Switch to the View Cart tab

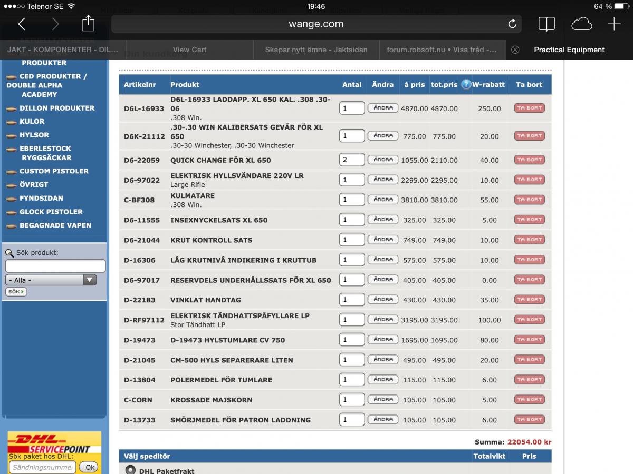(189, 50)
